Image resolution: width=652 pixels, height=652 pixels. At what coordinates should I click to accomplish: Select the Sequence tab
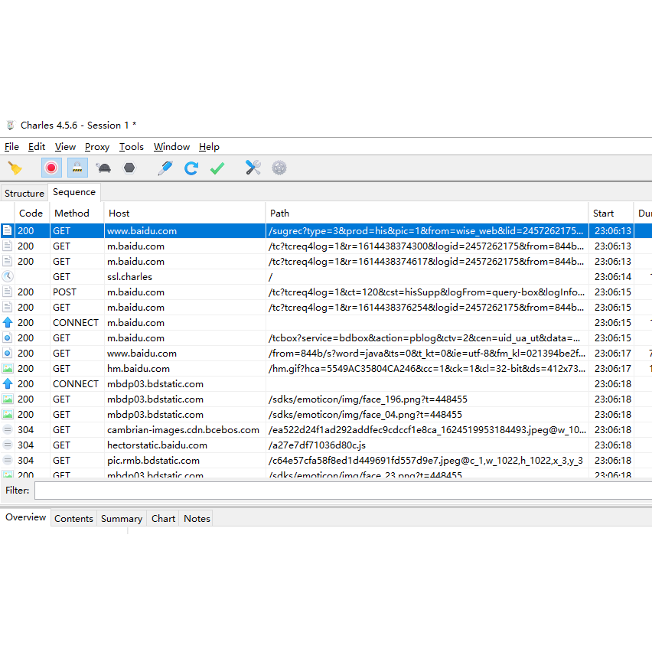(x=74, y=192)
